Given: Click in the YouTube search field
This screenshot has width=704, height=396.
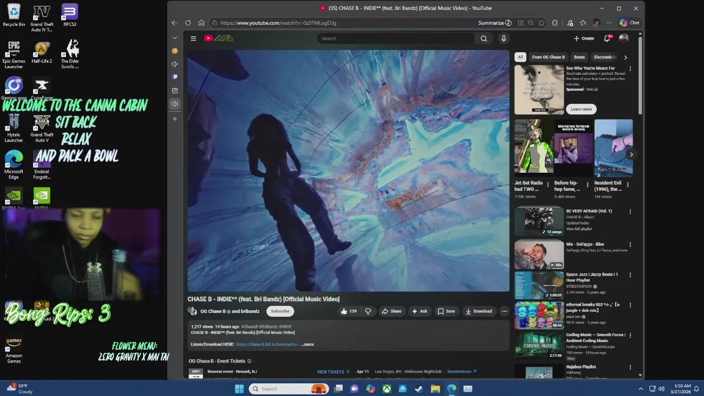Looking at the screenshot, I should coord(396,38).
